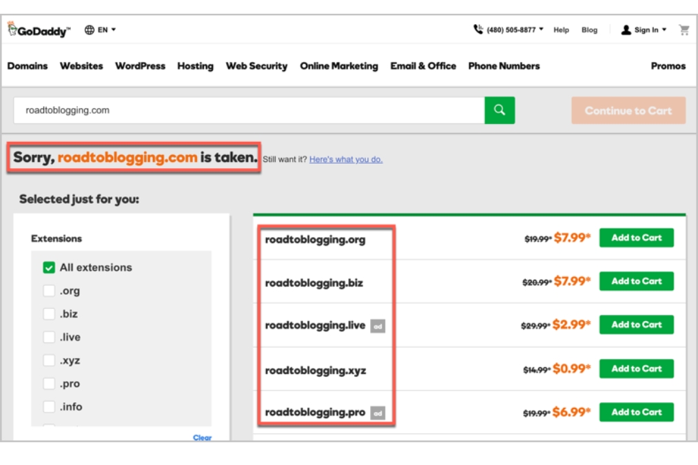Open the Domains menu

(28, 66)
